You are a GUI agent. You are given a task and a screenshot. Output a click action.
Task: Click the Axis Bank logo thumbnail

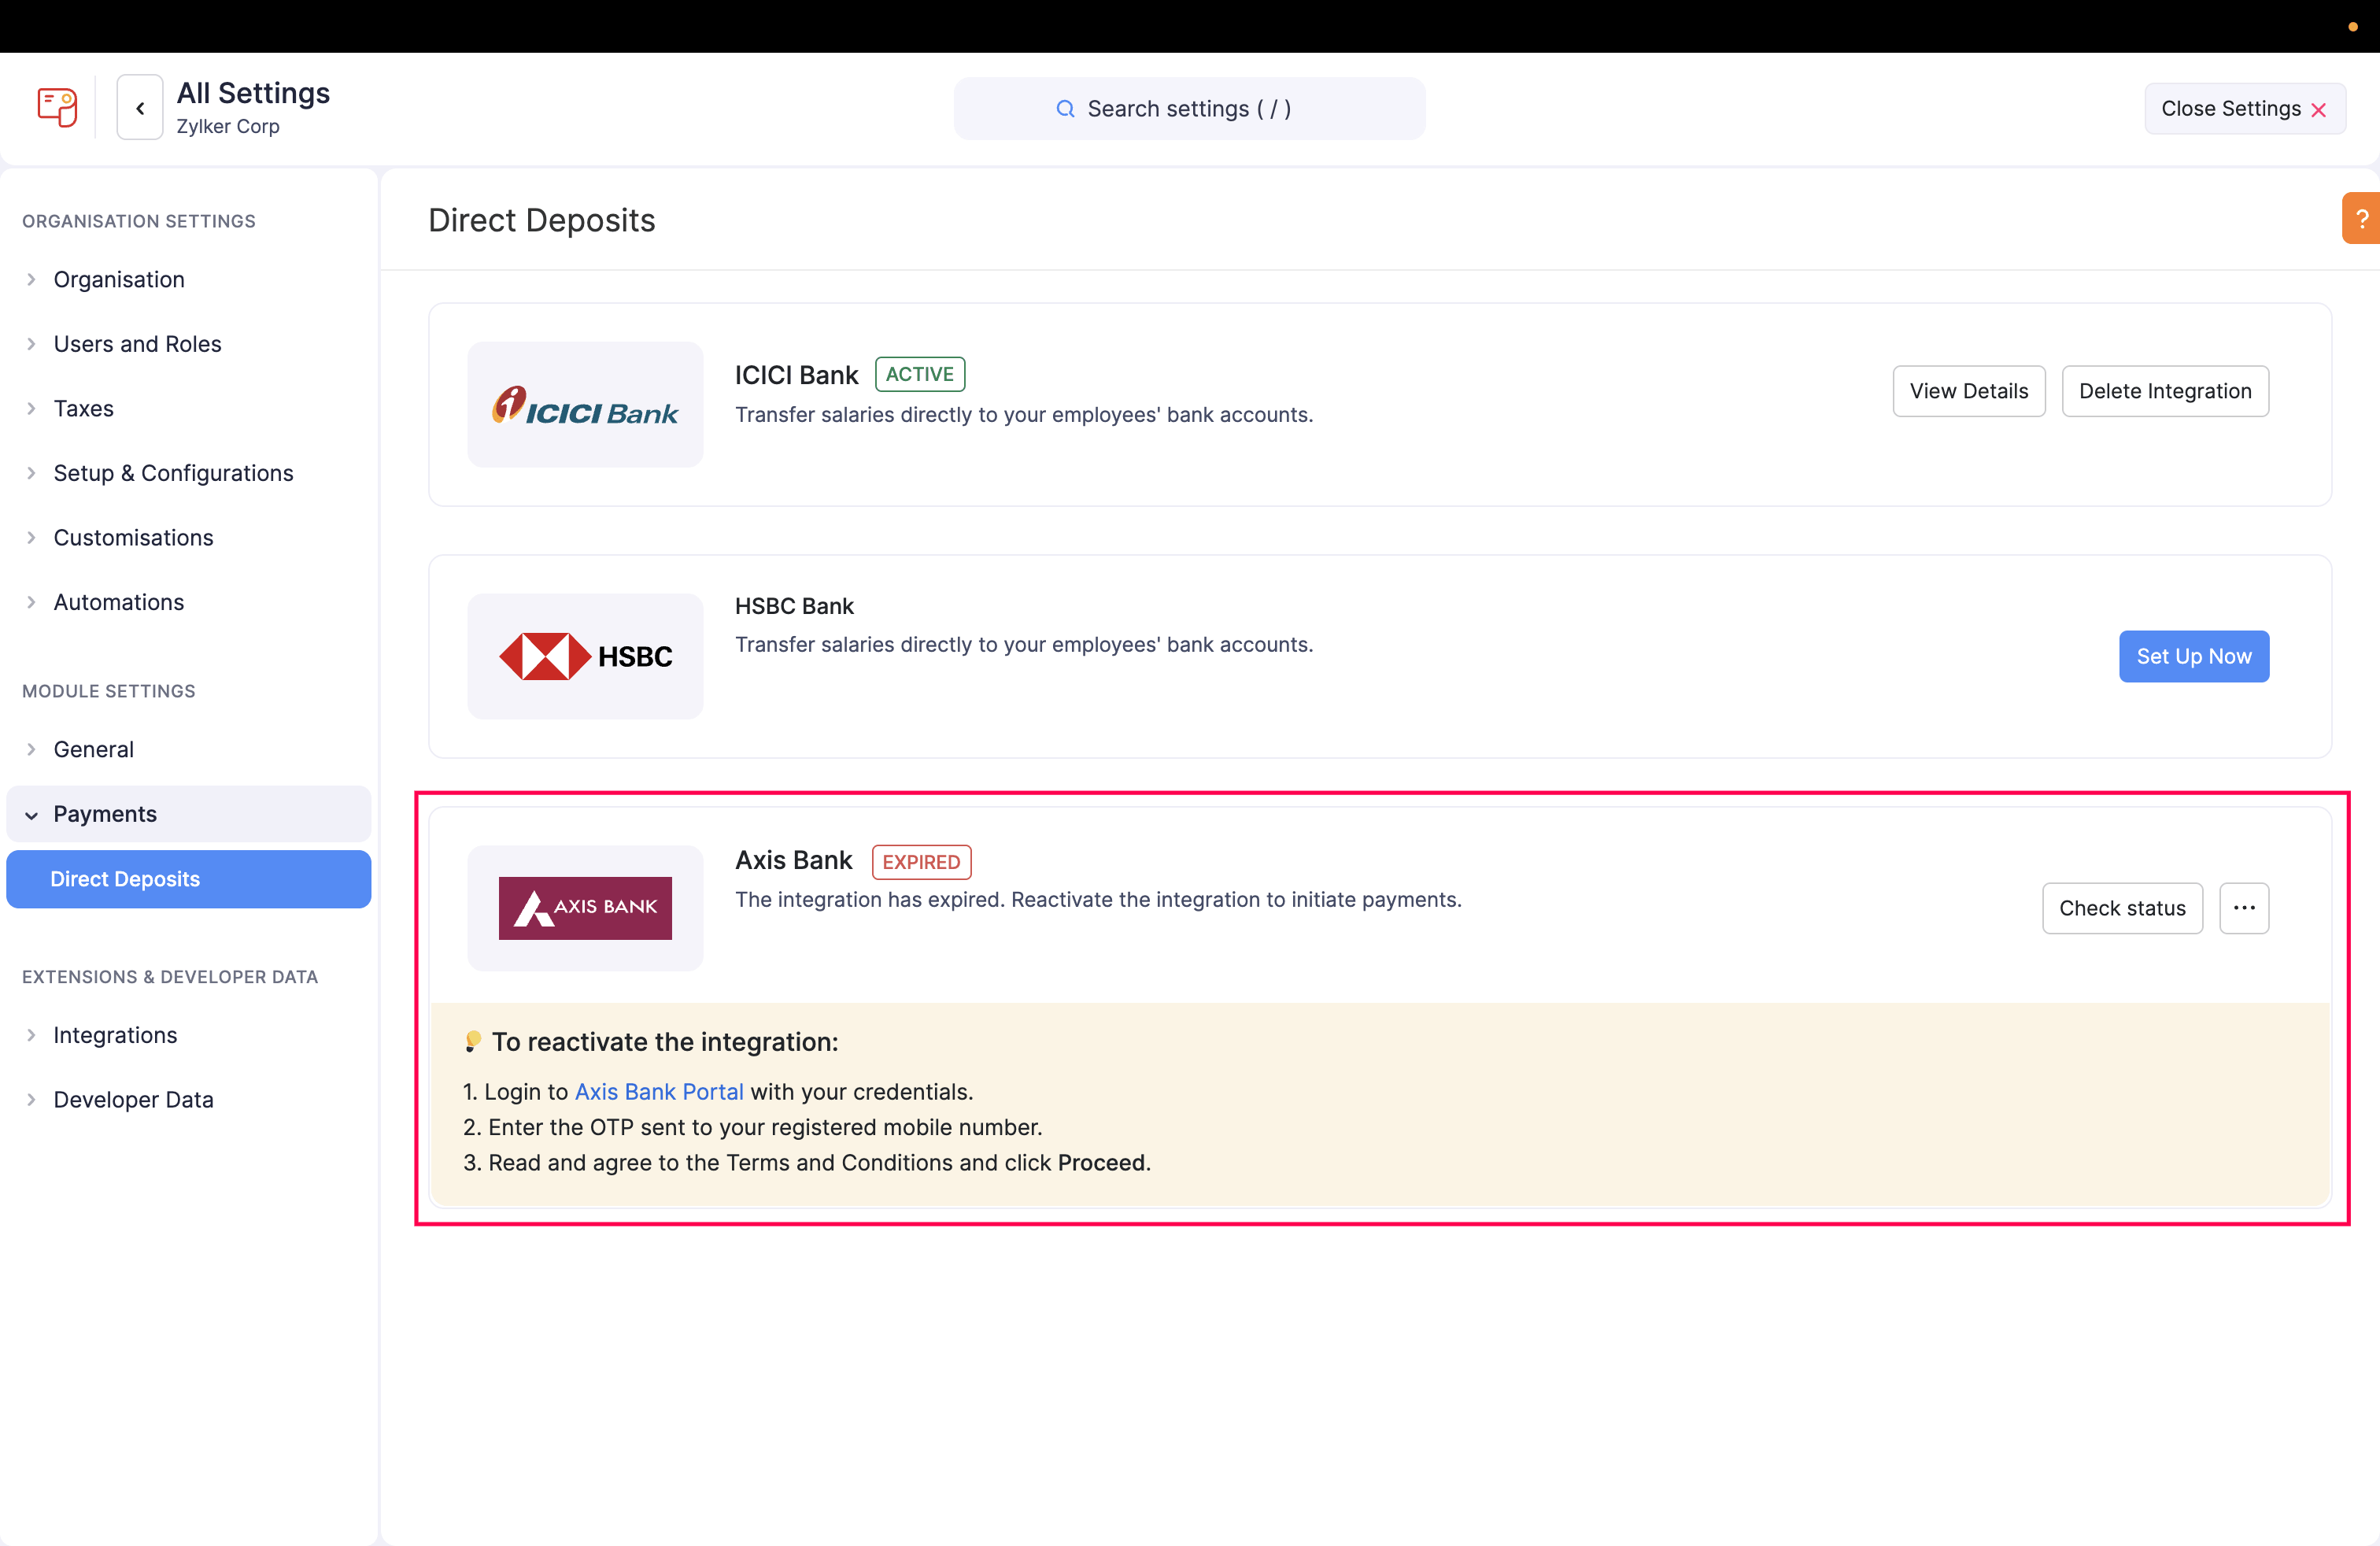(x=585, y=908)
